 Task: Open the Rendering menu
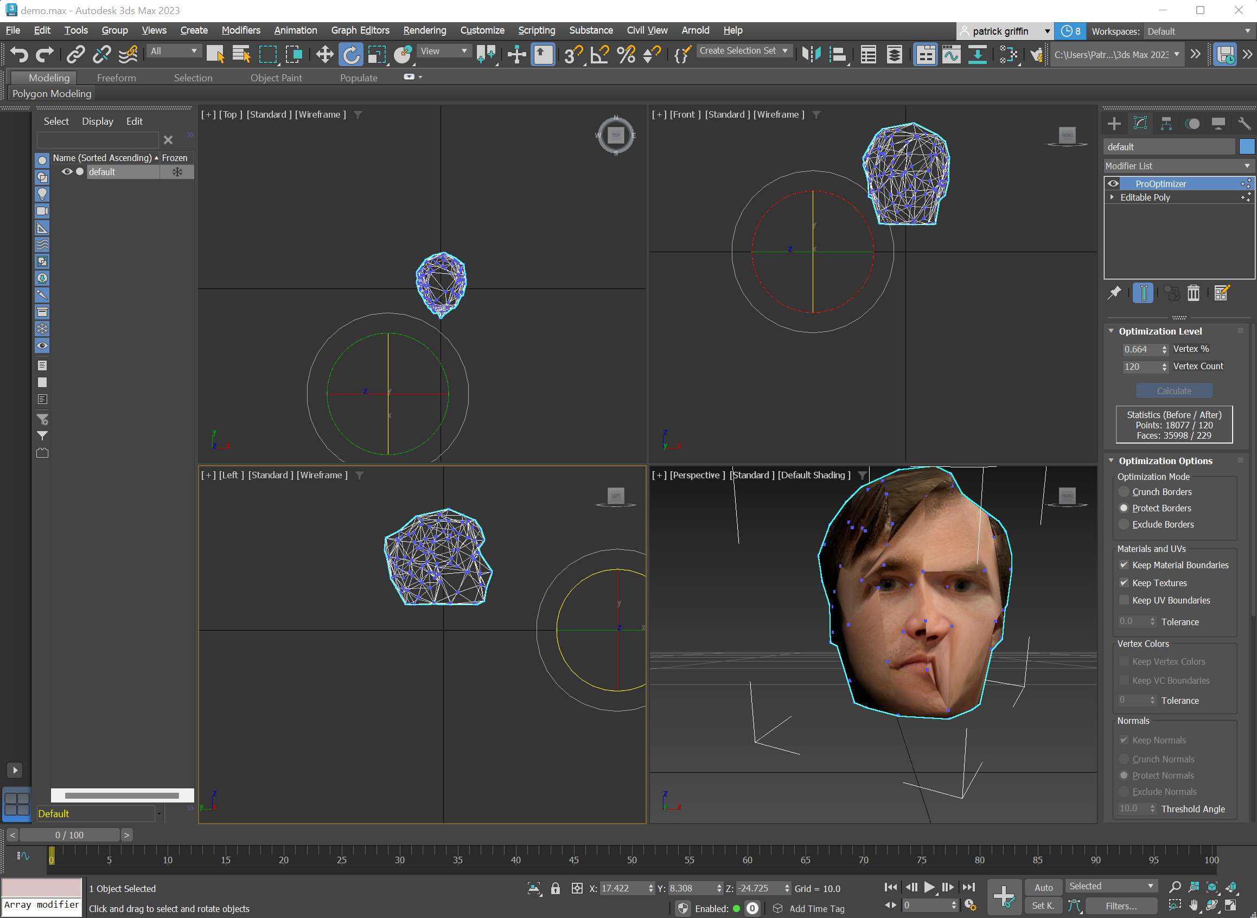click(x=425, y=30)
